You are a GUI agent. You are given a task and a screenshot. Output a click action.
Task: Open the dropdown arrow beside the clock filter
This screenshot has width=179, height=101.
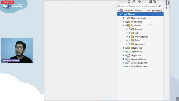(143, 2)
